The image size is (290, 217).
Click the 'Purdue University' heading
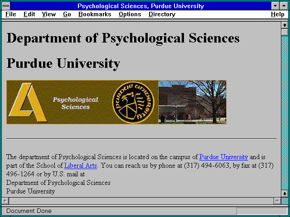63,63
